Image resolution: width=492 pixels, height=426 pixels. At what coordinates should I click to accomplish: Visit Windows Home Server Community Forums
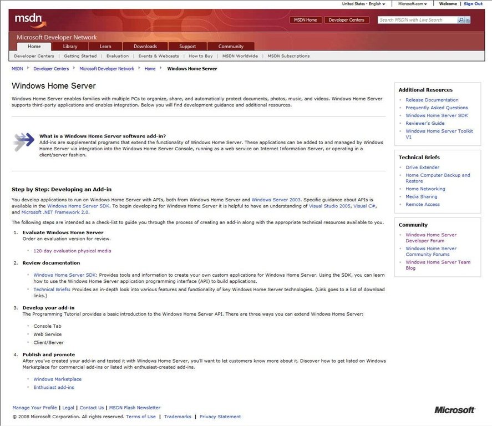pos(431,251)
